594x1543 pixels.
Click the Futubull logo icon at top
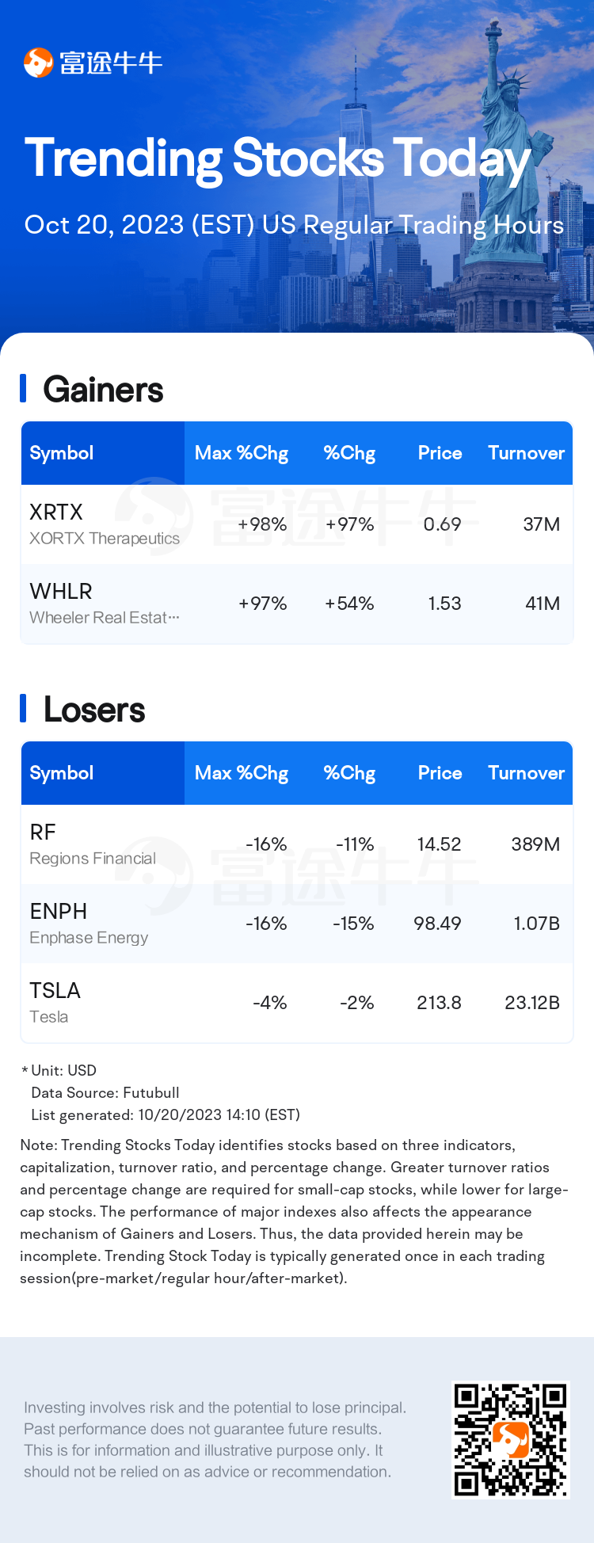pos(38,63)
